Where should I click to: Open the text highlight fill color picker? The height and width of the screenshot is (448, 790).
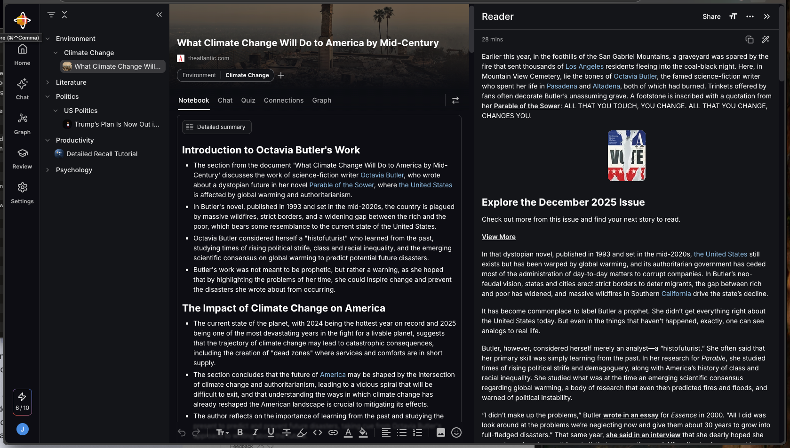tap(363, 432)
